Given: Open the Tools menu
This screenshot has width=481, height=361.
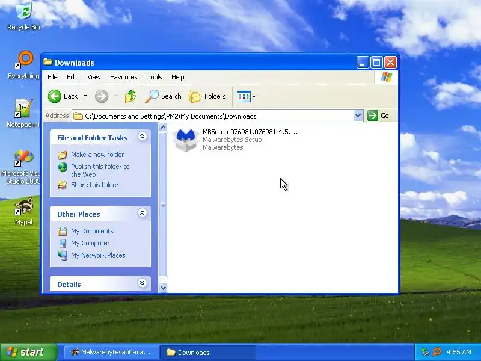Looking at the screenshot, I should [x=155, y=77].
